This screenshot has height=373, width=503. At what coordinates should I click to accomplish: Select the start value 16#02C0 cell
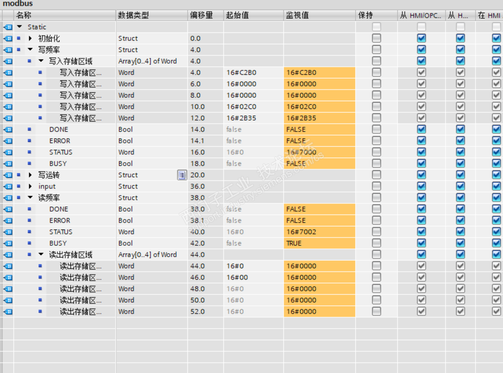(x=253, y=107)
